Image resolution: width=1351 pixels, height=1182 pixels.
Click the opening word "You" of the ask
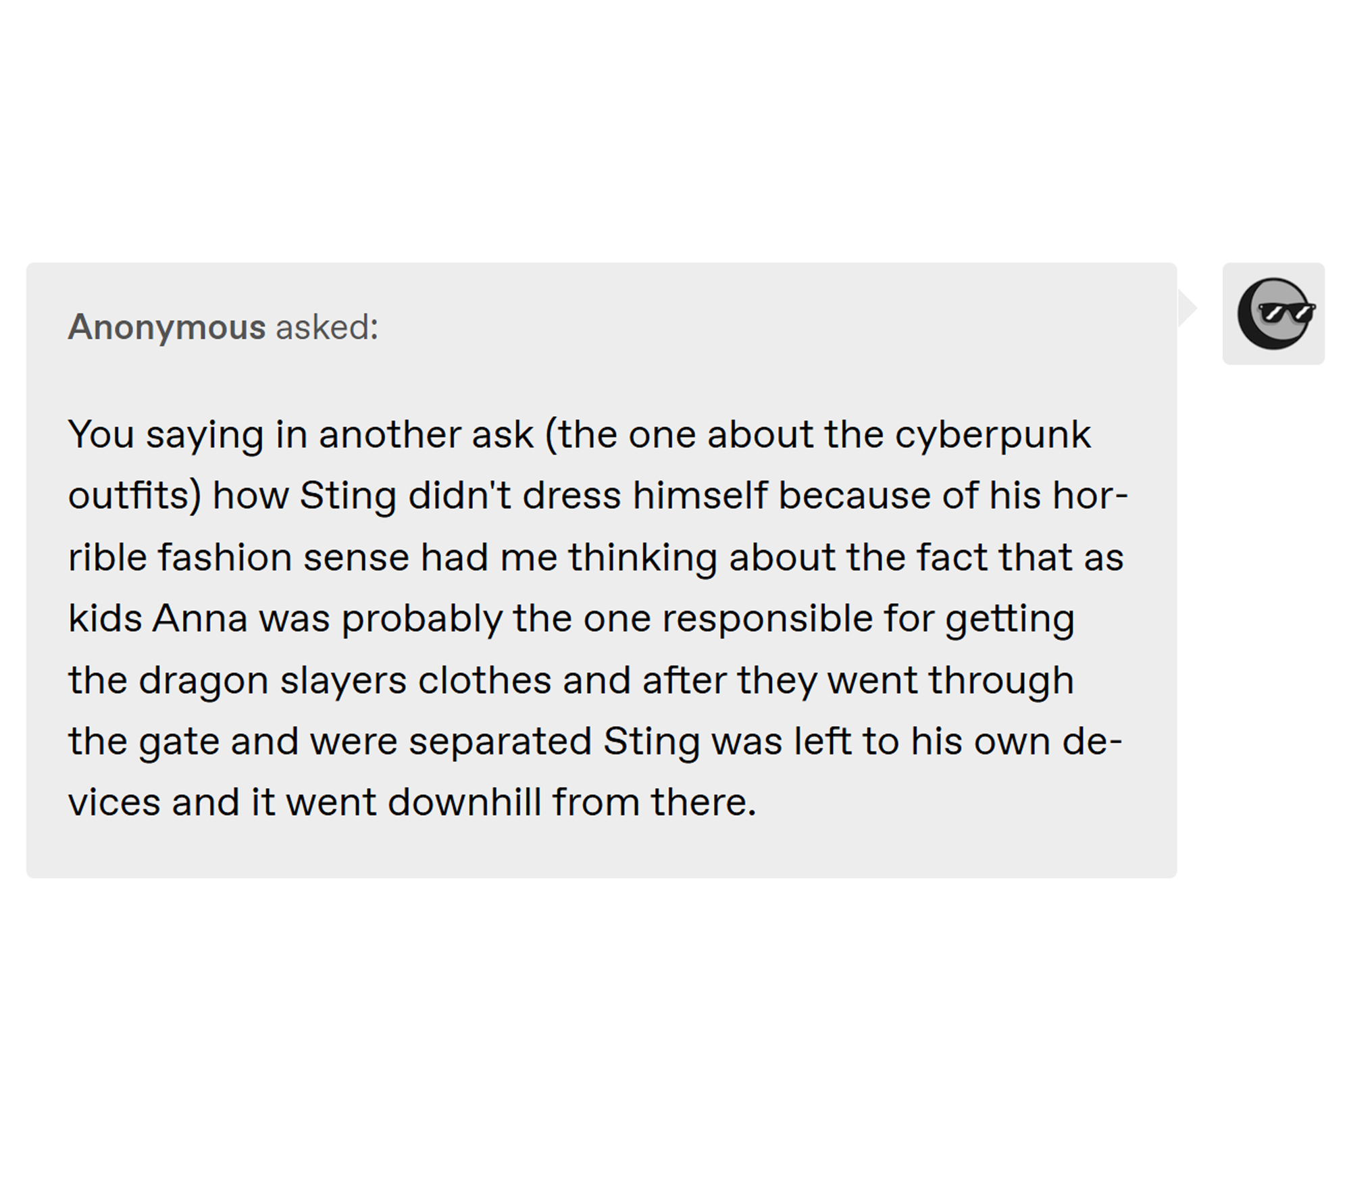(x=101, y=435)
